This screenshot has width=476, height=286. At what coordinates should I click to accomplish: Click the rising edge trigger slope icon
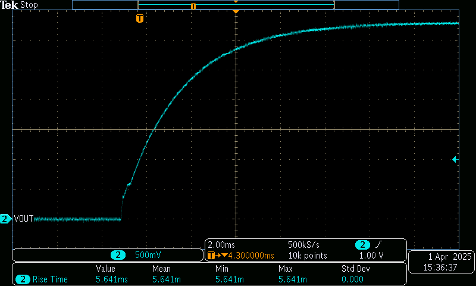point(378,244)
